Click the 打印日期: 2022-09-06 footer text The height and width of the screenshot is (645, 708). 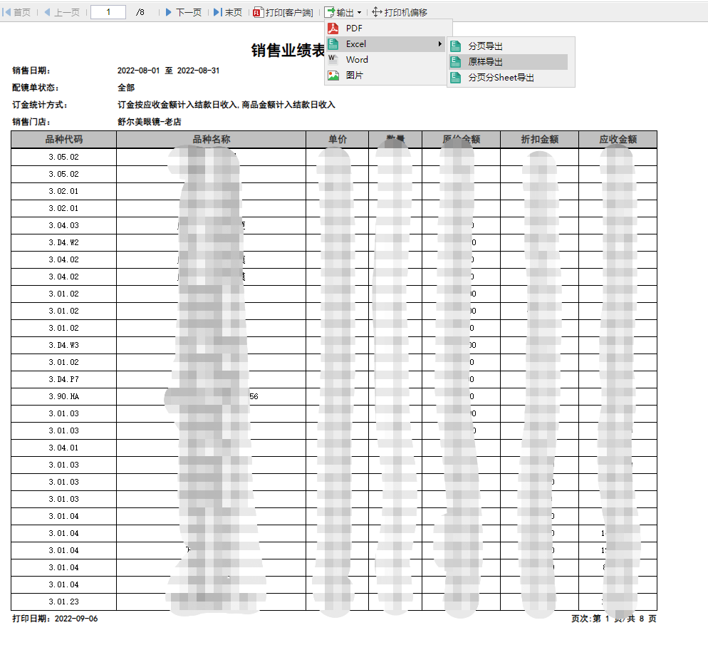pos(55,619)
